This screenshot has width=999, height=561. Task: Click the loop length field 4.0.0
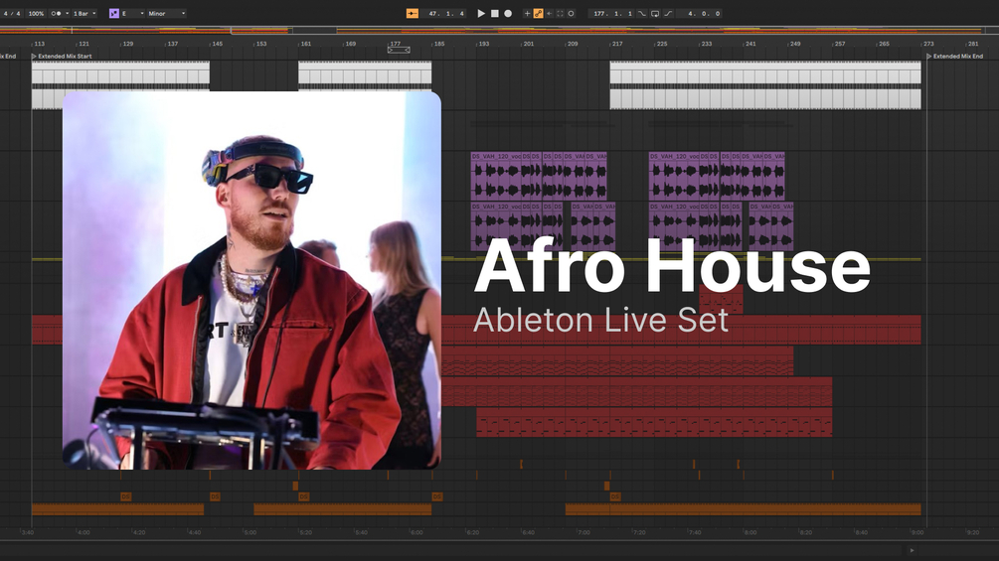click(x=700, y=13)
